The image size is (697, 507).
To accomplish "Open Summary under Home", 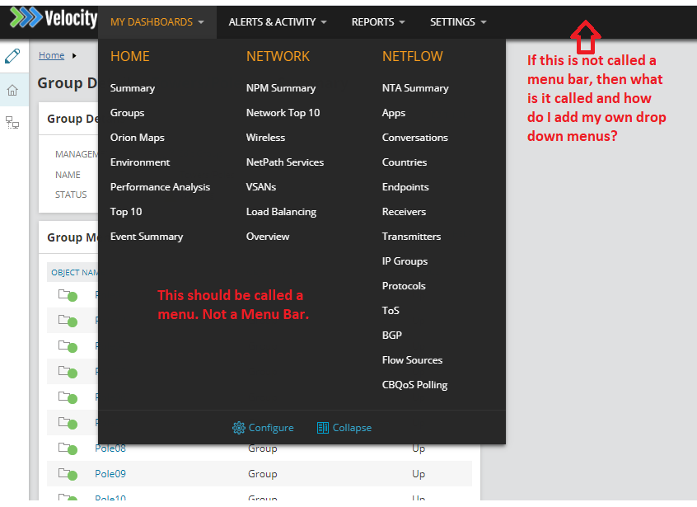I will [x=133, y=88].
